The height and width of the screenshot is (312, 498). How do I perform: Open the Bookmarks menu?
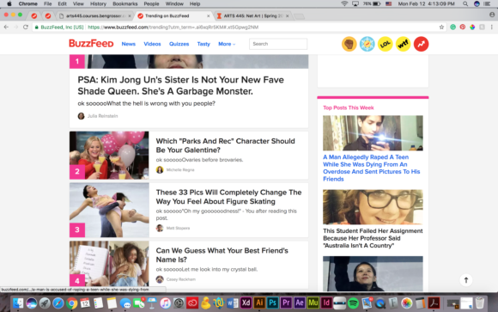tap(125, 3)
